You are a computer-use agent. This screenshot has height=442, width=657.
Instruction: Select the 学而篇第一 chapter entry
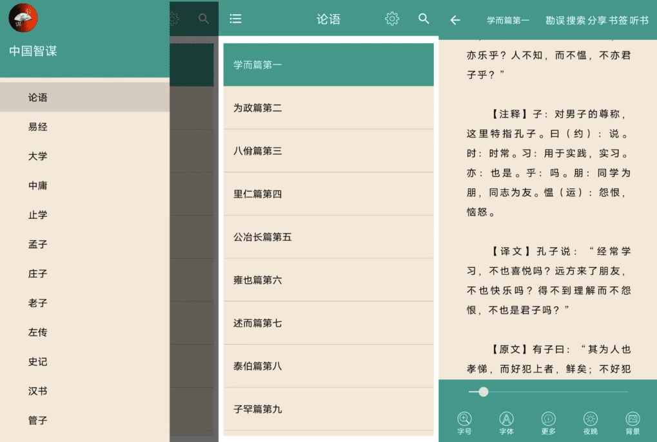click(x=328, y=65)
